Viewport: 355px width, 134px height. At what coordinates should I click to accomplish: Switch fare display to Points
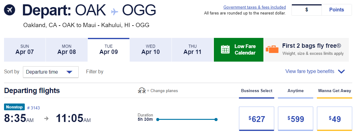[x=336, y=10]
